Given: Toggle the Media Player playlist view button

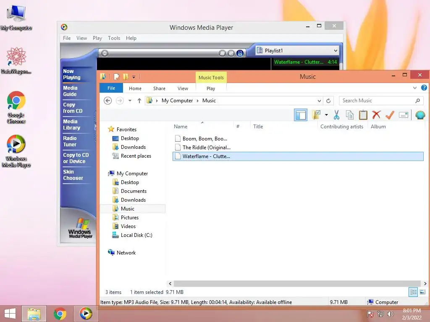Looking at the screenshot, I should 240,53.
